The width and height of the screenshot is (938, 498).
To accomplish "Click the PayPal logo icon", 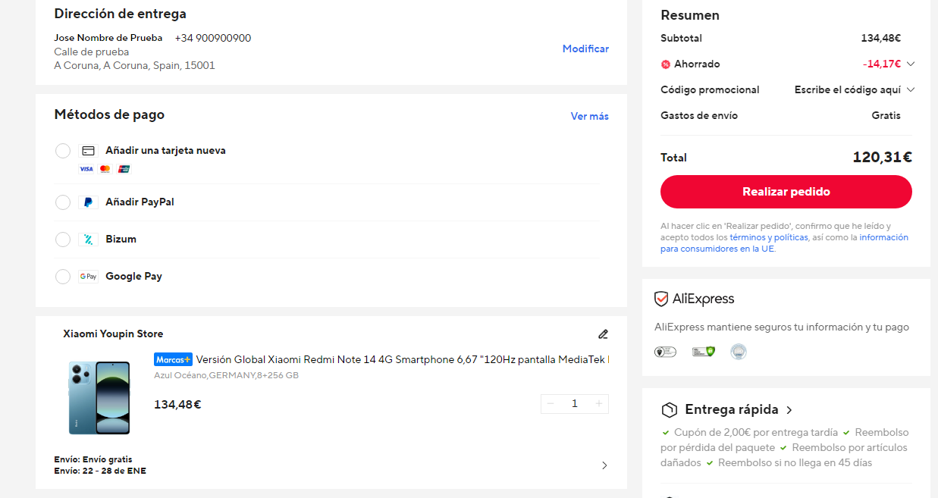I will pos(88,202).
